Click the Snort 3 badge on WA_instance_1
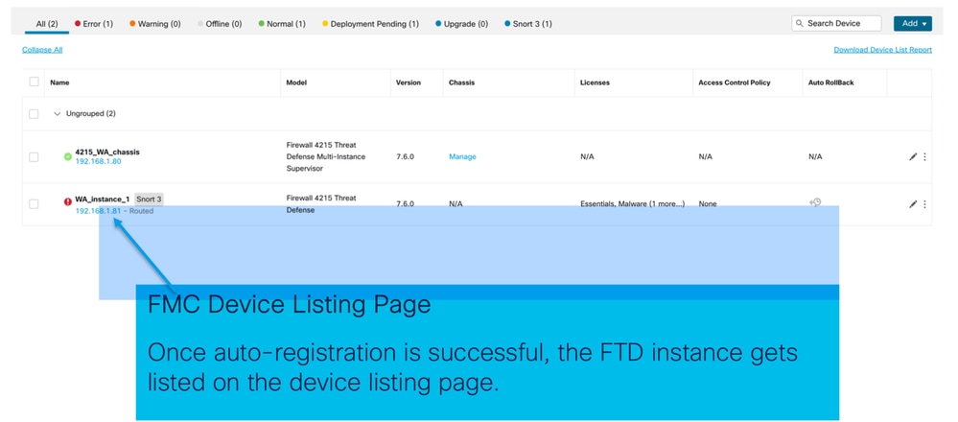The height and width of the screenshot is (422, 958). click(149, 199)
